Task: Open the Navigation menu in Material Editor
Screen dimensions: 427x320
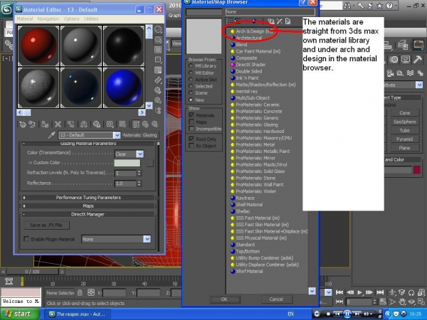Action: coord(48,18)
